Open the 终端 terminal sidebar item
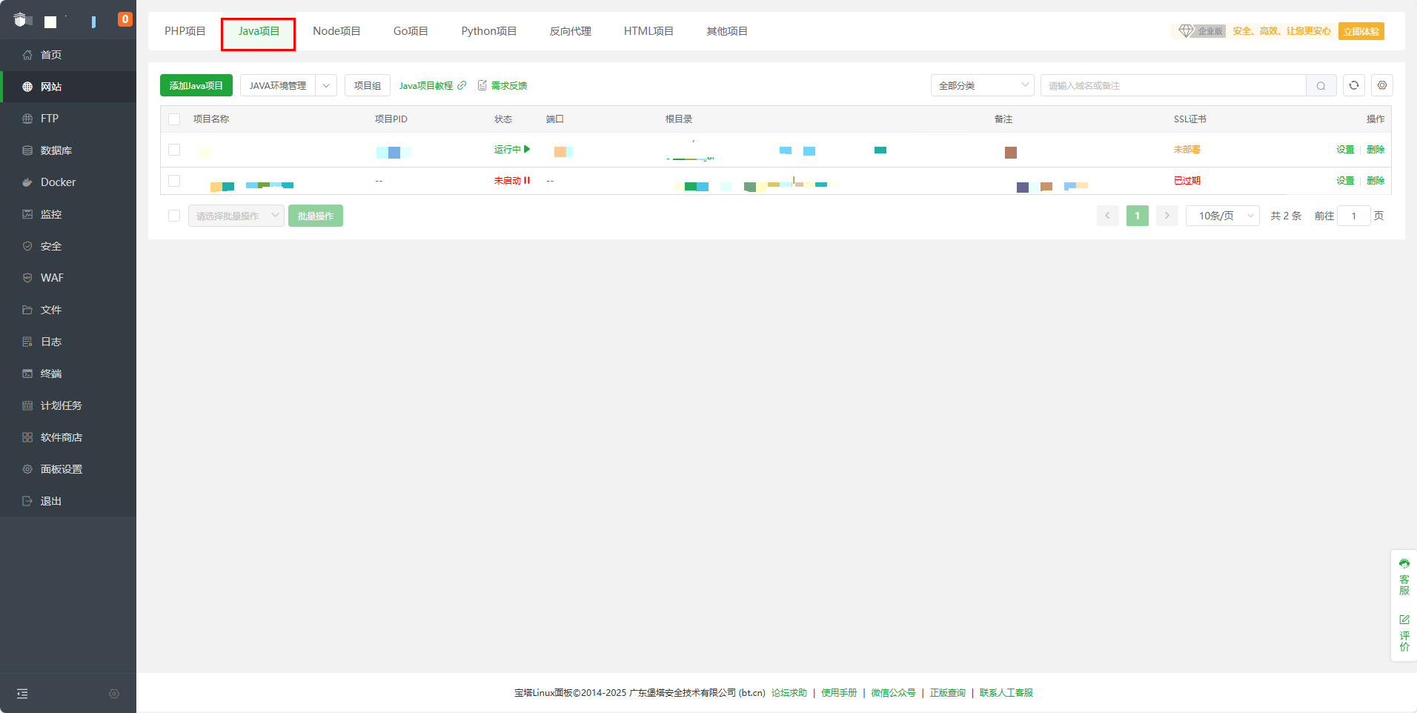The height and width of the screenshot is (713, 1417). tap(50, 374)
